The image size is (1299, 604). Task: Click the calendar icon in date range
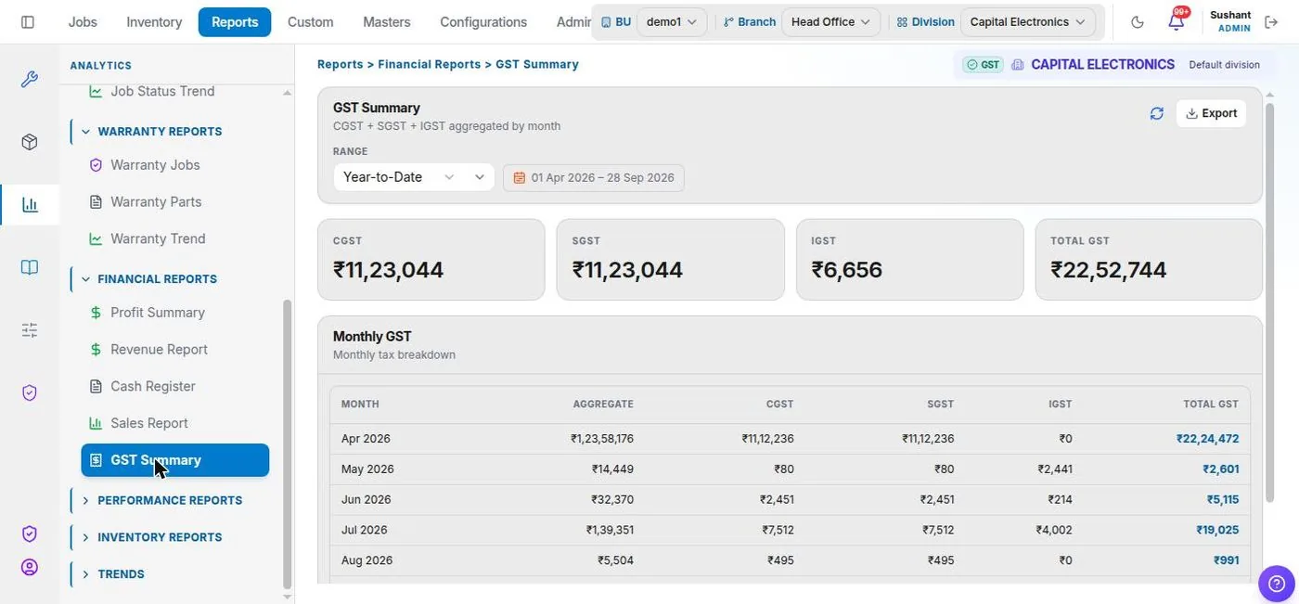(519, 178)
